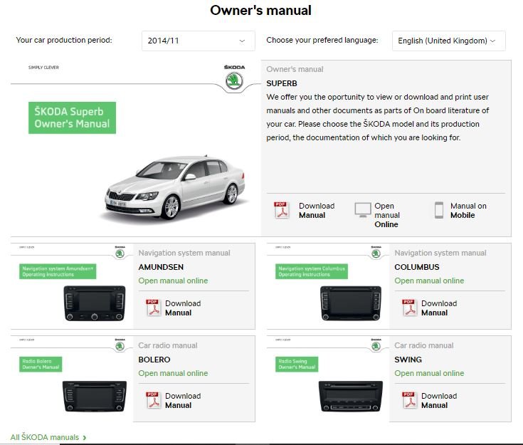Select the Amundsen navigation unit thumbnail
Viewport: 523px width, 445px height.
click(95, 303)
